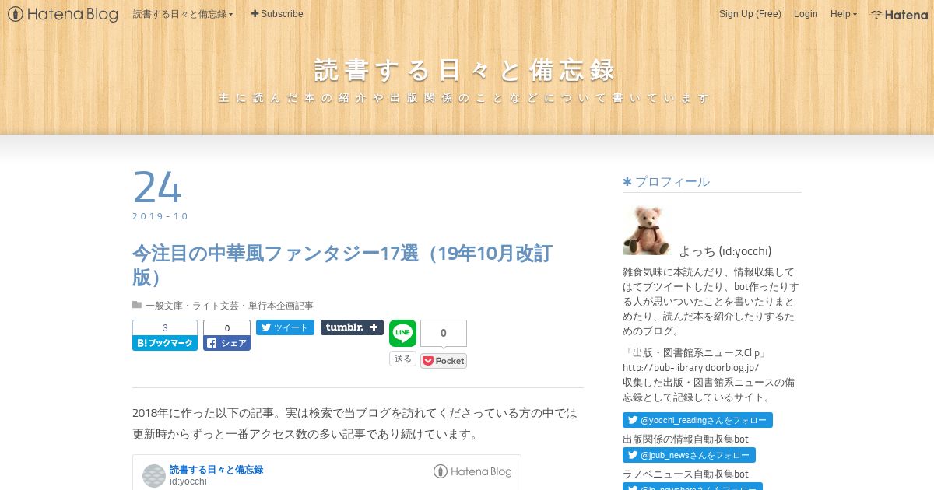Click the text ラノベニュース自動収集bot

tap(685, 474)
